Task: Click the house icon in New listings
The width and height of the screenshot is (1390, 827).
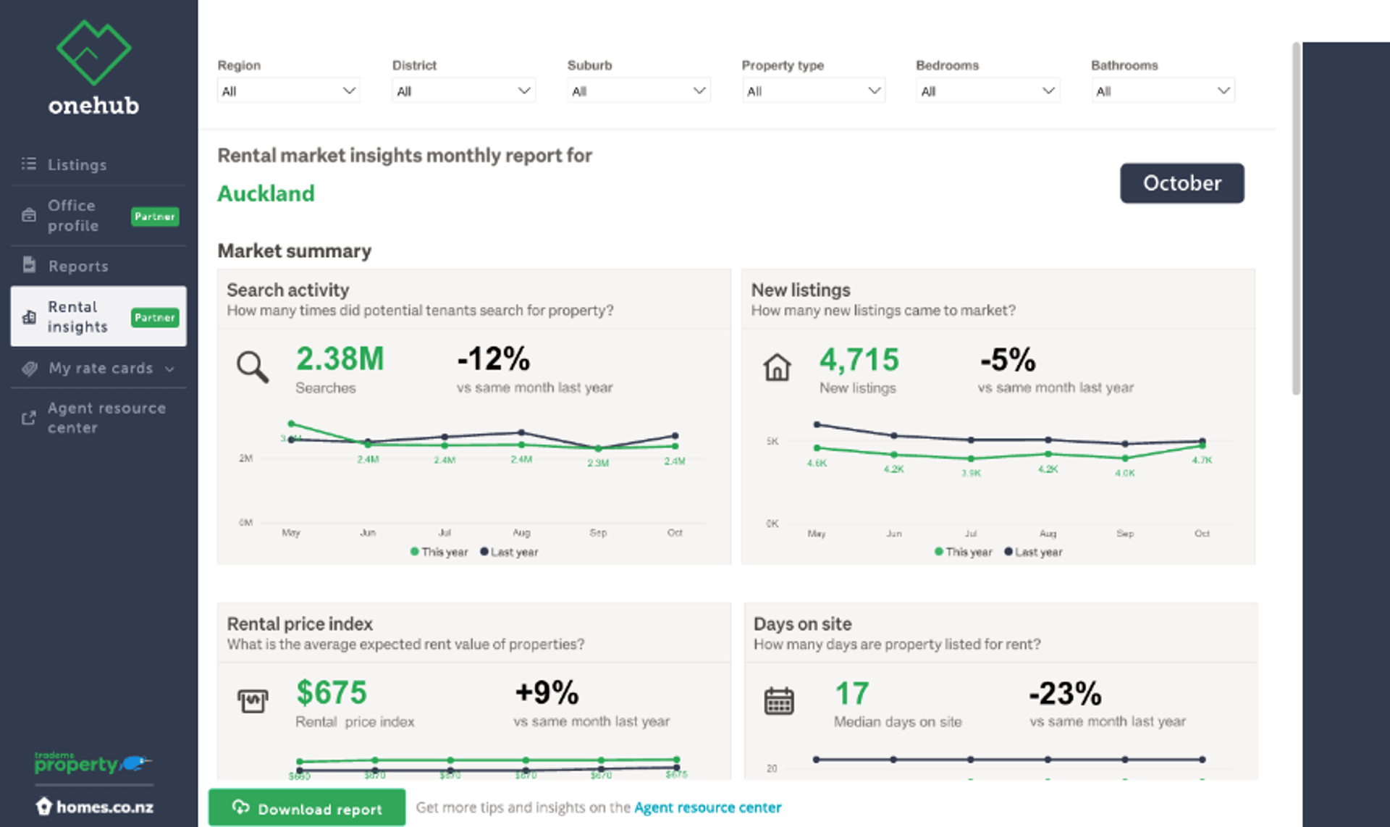Action: tap(777, 367)
